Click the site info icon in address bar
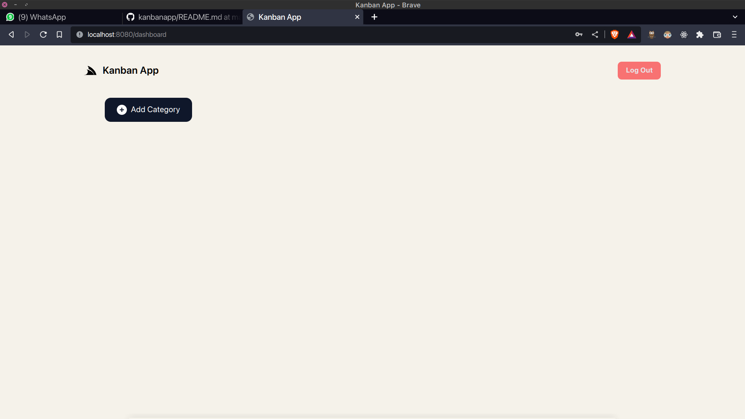Screen dimensions: 745x419 pos(80,35)
